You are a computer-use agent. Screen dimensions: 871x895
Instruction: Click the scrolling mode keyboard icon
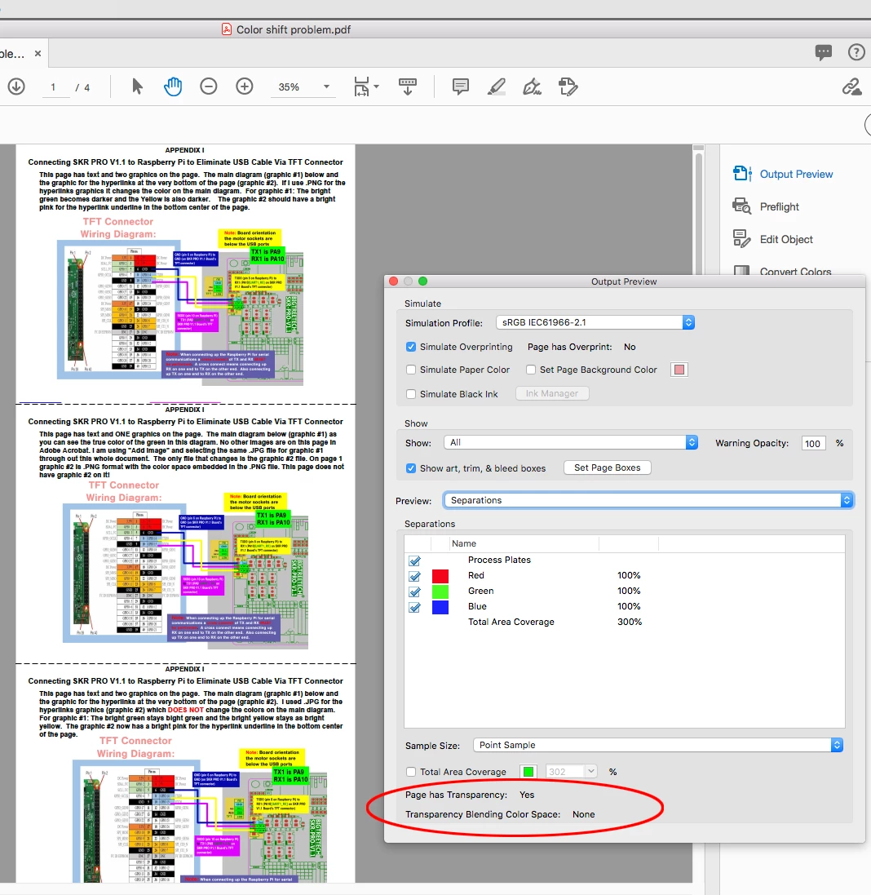[x=408, y=86]
